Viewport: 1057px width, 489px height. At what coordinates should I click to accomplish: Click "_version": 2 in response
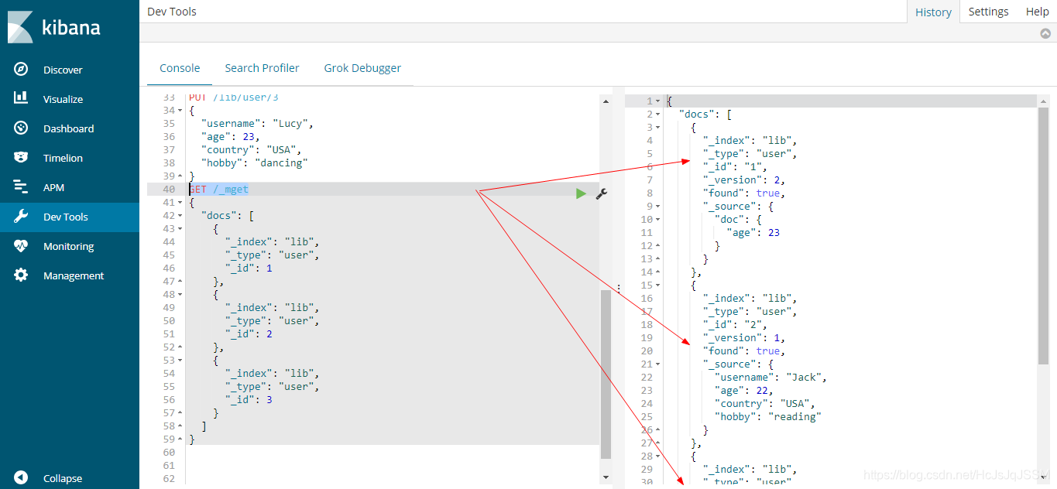[744, 180]
